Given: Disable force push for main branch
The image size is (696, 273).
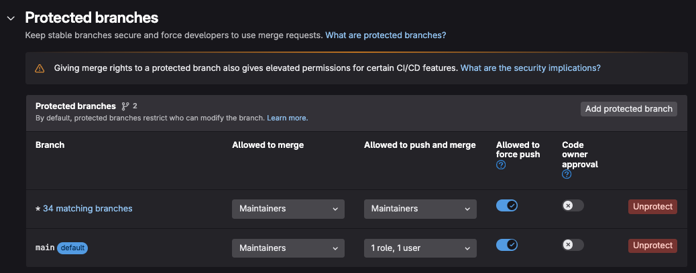Looking at the screenshot, I should coord(507,245).
